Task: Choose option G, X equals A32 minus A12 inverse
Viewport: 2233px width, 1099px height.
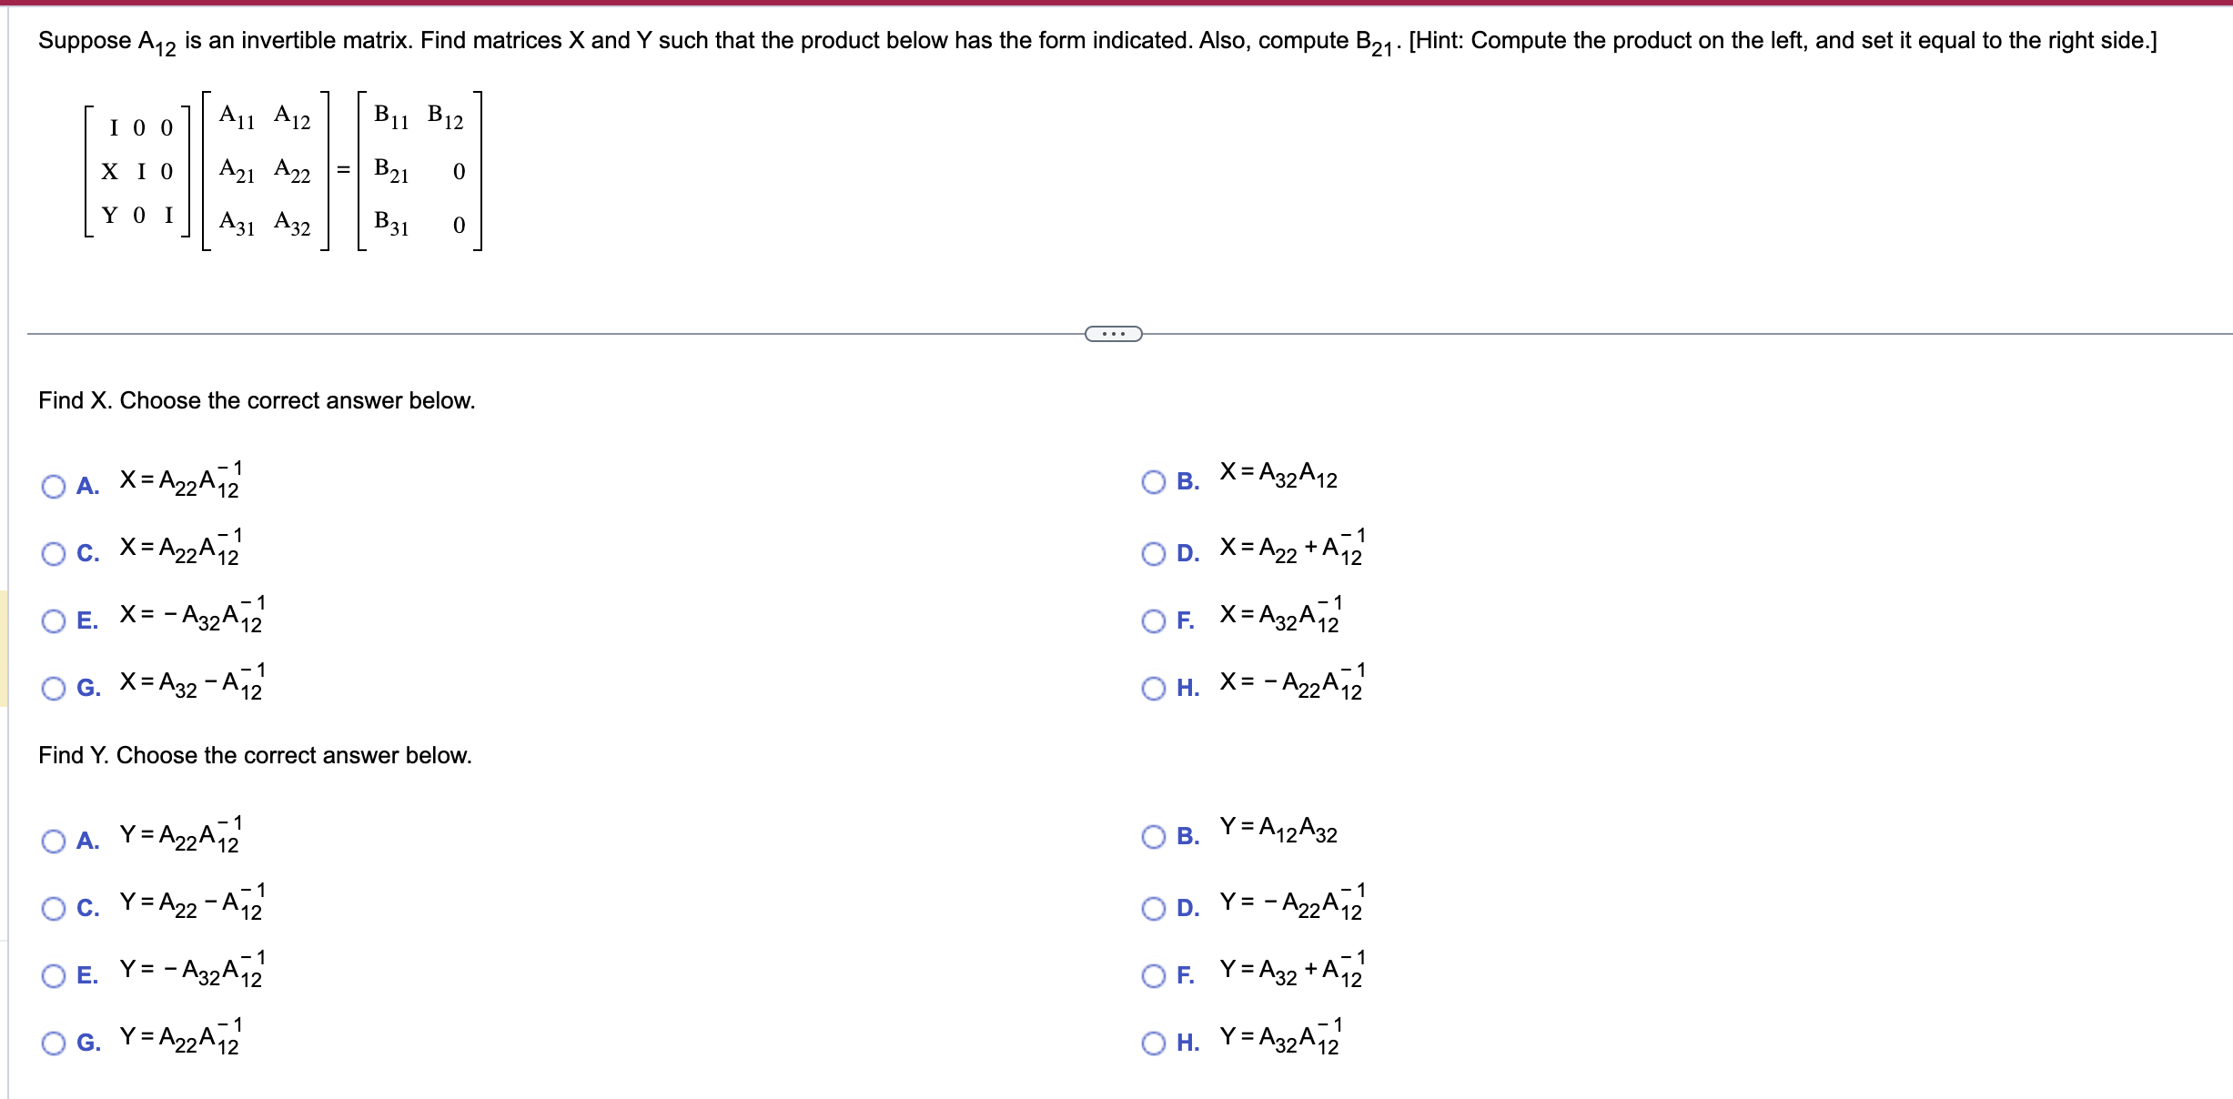Action: (x=52, y=690)
